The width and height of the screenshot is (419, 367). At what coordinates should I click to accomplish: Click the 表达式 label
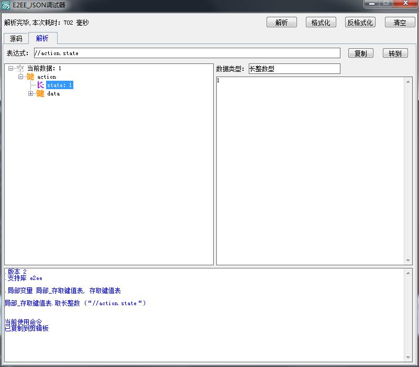pos(17,53)
